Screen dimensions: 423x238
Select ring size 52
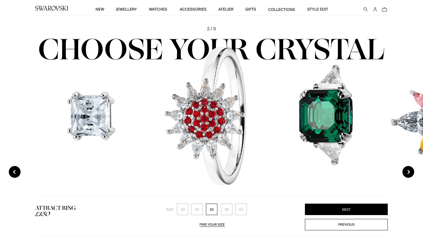pos(197,209)
